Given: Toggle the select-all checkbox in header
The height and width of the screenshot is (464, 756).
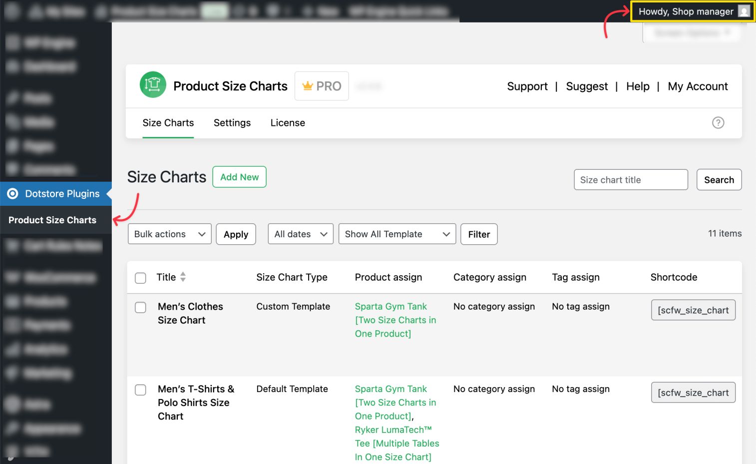Looking at the screenshot, I should pos(141,278).
